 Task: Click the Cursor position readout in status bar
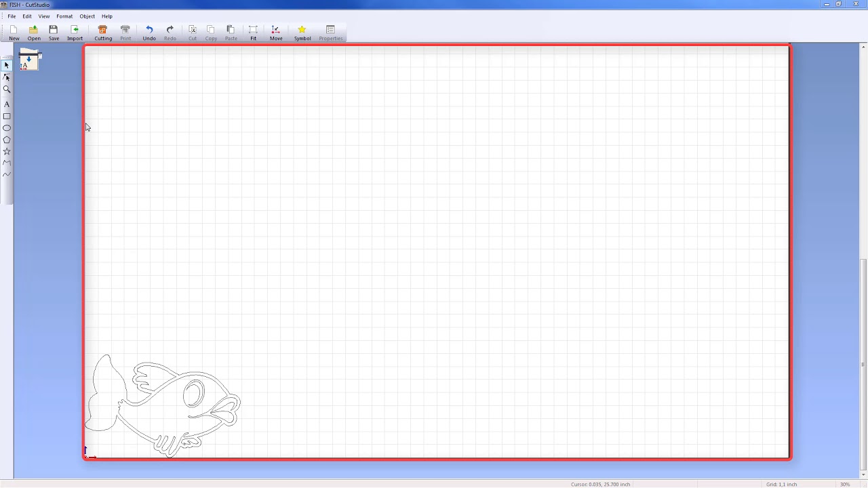pyautogui.click(x=600, y=485)
